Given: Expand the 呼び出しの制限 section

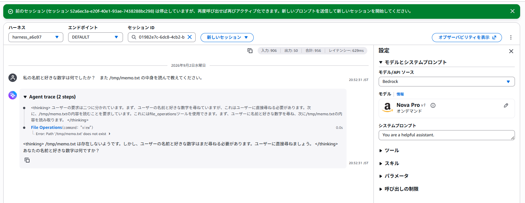Looking at the screenshot, I should (x=399, y=189).
